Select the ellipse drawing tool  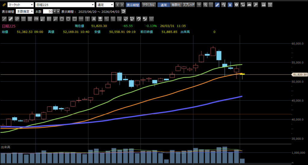pyautogui.click(x=68, y=19)
